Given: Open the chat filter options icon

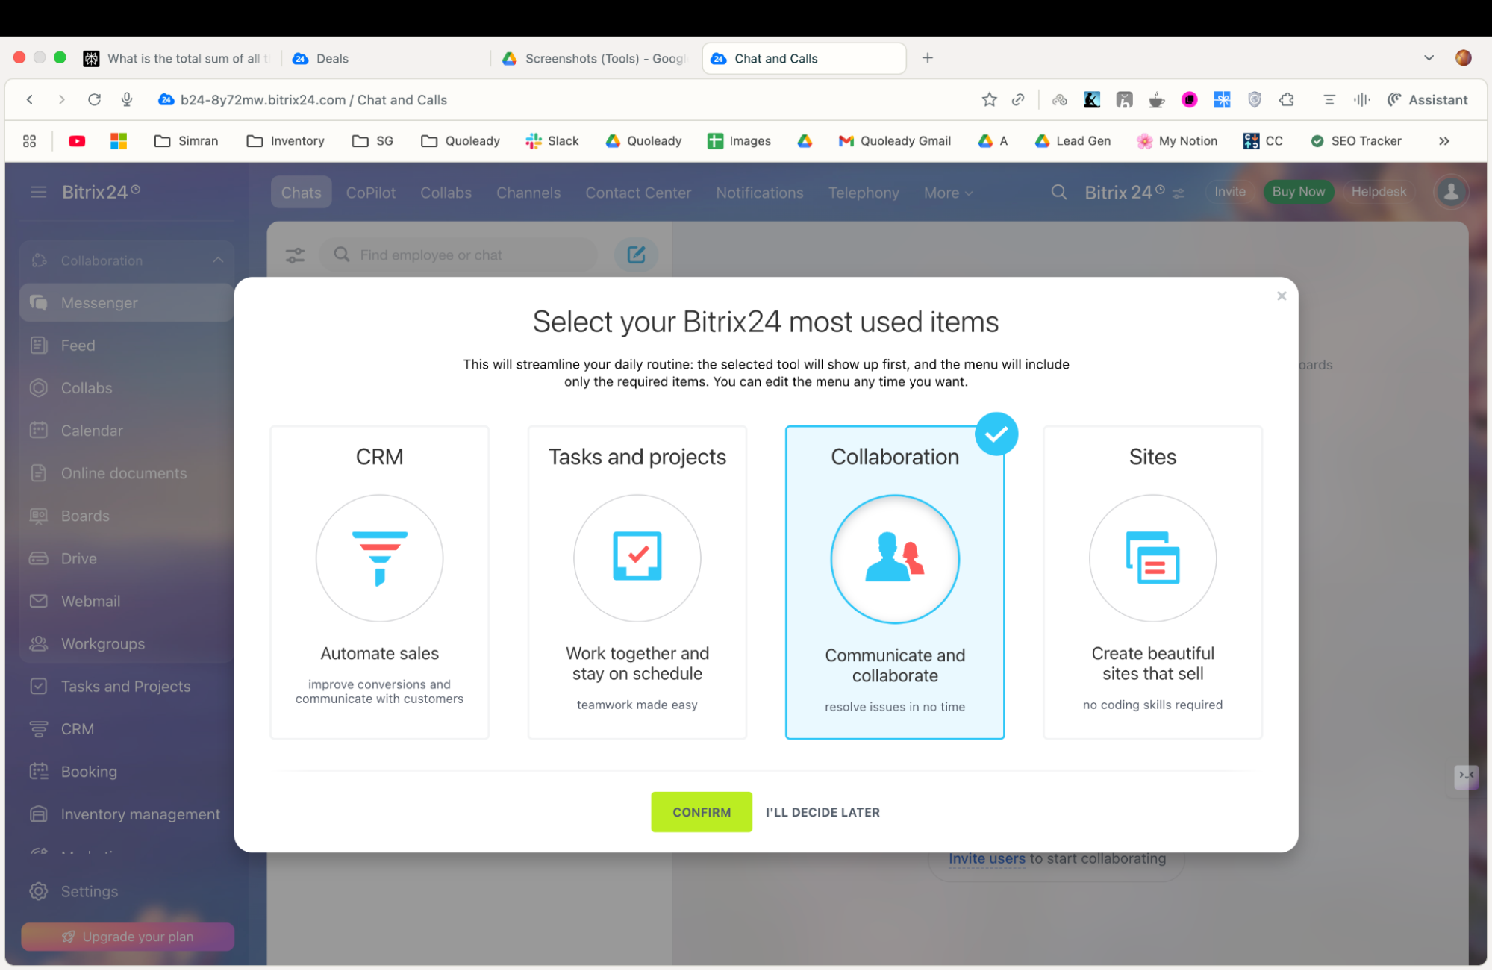Looking at the screenshot, I should pos(295,255).
